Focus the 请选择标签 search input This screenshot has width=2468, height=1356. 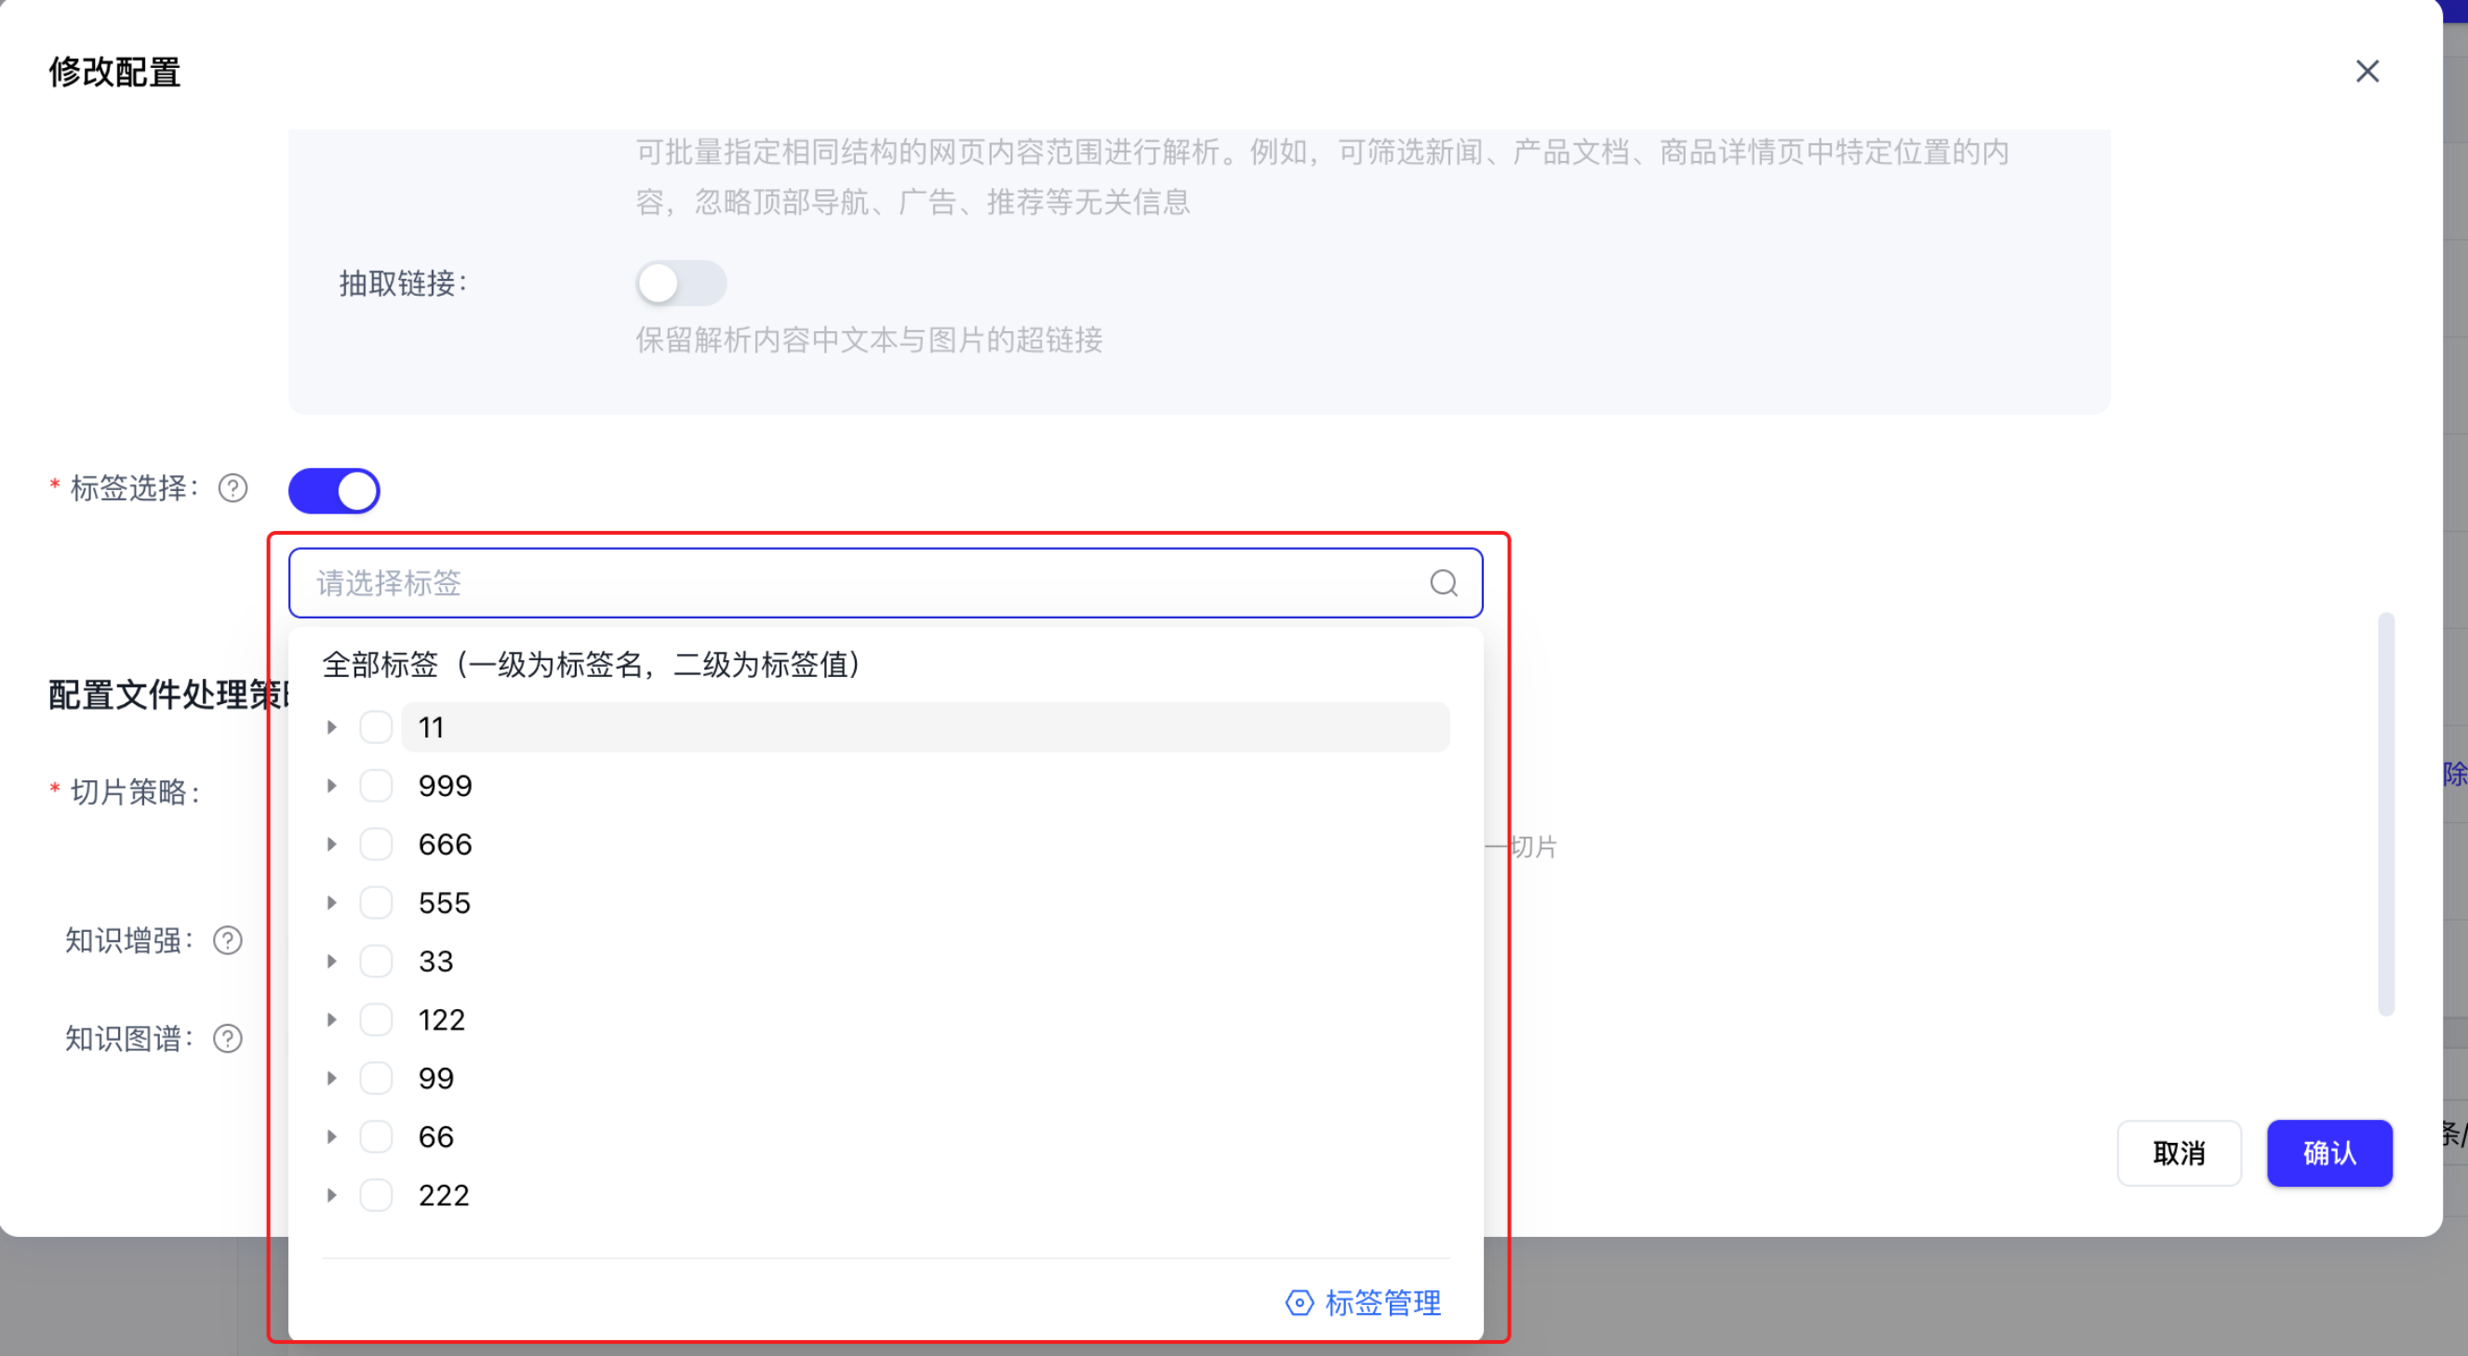[862, 583]
